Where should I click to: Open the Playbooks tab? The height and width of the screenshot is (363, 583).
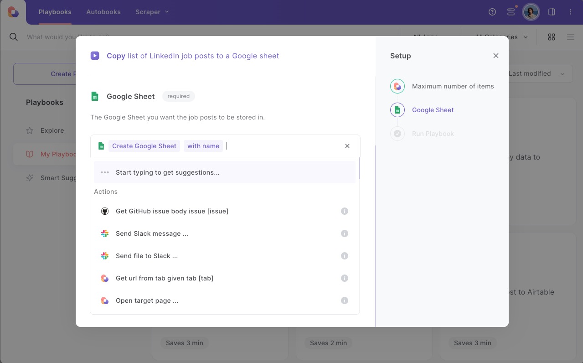pos(55,12)
